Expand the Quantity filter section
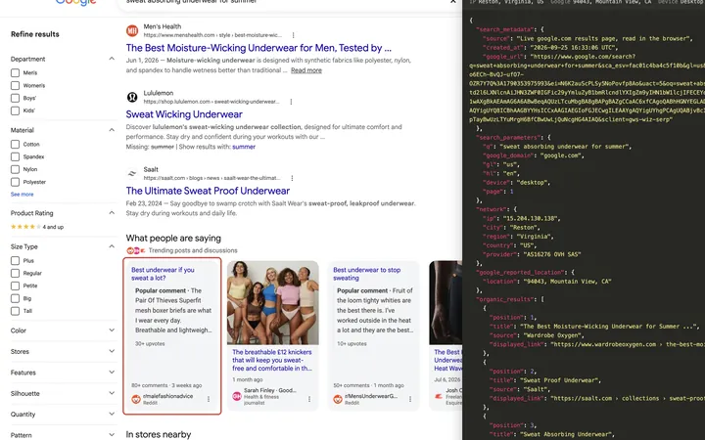This screenshot has height=440, width=705. point(112,414)
